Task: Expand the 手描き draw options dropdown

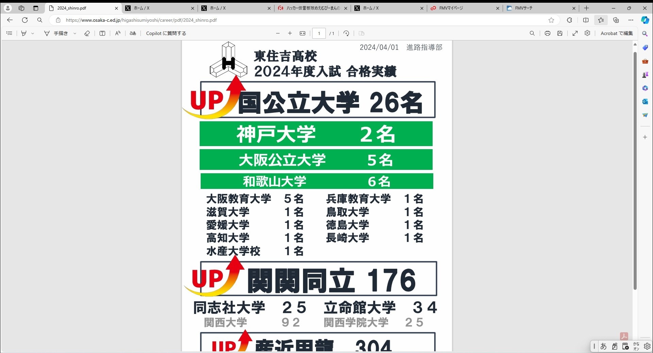Action: [x=75, y=33]
